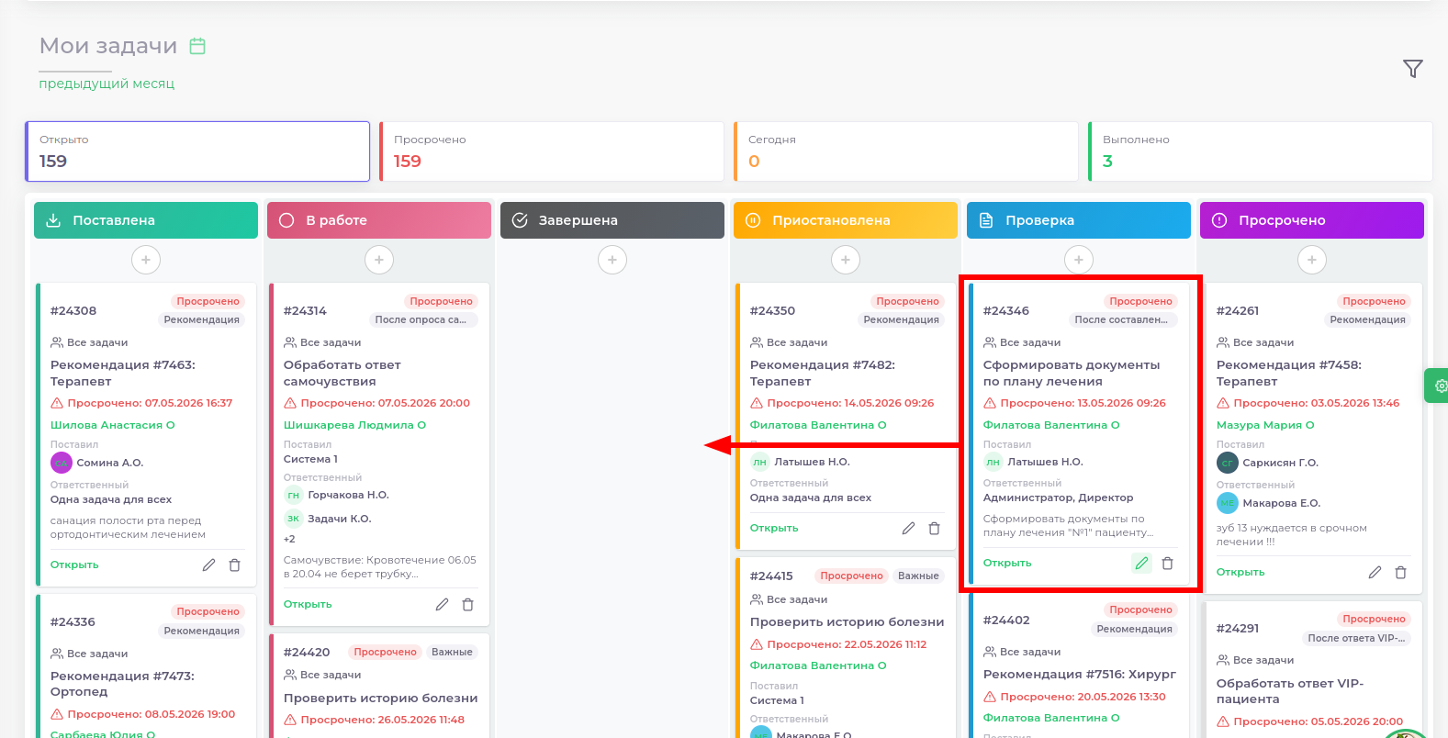Viewport: 1448px width, 738px height.
Task: Edit task #24314 with the pencil icon
Action: coord(442,605)
